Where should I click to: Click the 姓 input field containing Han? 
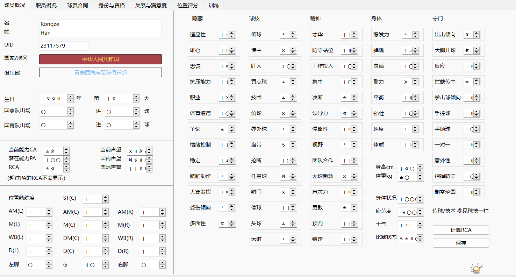coord(100,33)
